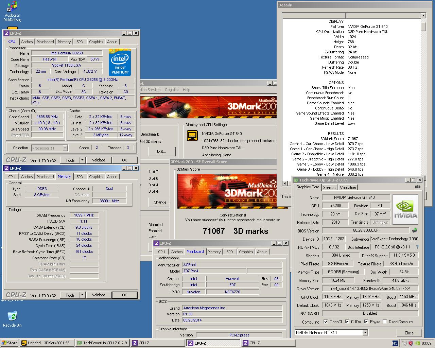The width and height of the screenshot is (435, 348).
Task: Enable the DirectCompute checkbox in GPU-Z
Action: tap(385, 321)
